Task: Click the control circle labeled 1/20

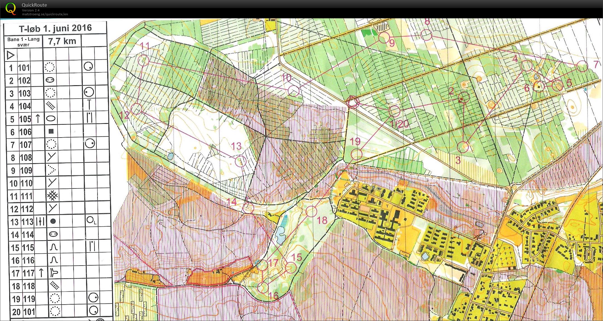Action: point(394,111)
